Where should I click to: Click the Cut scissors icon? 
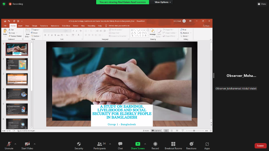pyautogui.click(x=10, y=30)
